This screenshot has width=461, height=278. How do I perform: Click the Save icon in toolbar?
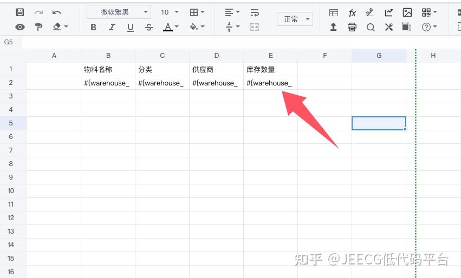point(20,12)
